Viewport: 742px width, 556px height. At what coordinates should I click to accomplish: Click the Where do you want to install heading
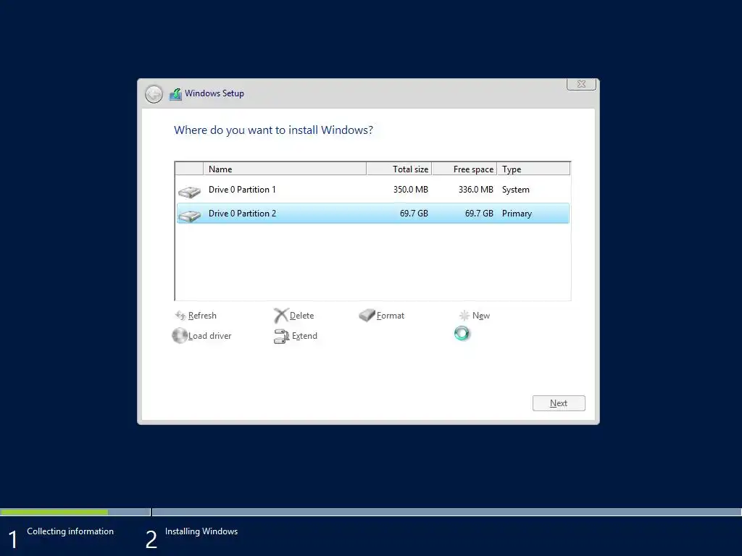[x=273, y=130]
